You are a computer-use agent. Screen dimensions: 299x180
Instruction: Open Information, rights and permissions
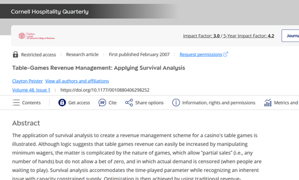click(x=219, y=102)
